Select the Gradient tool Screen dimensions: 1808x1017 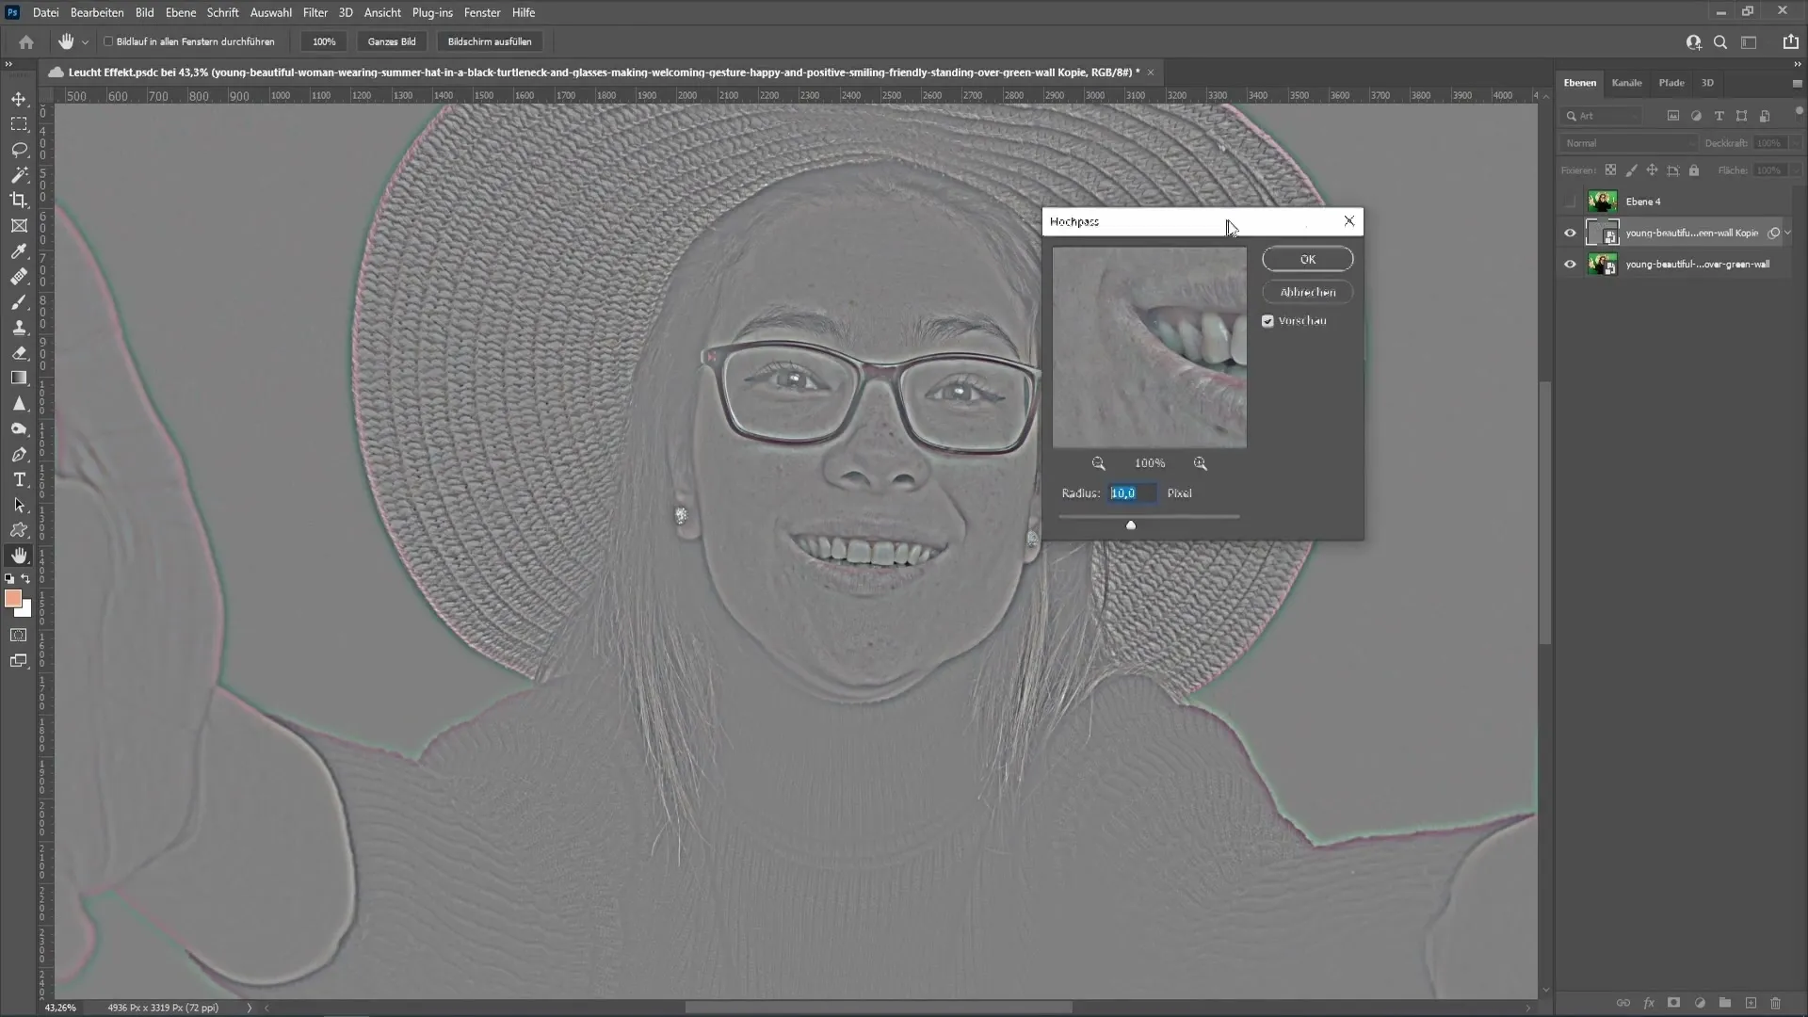pos(19,378)
